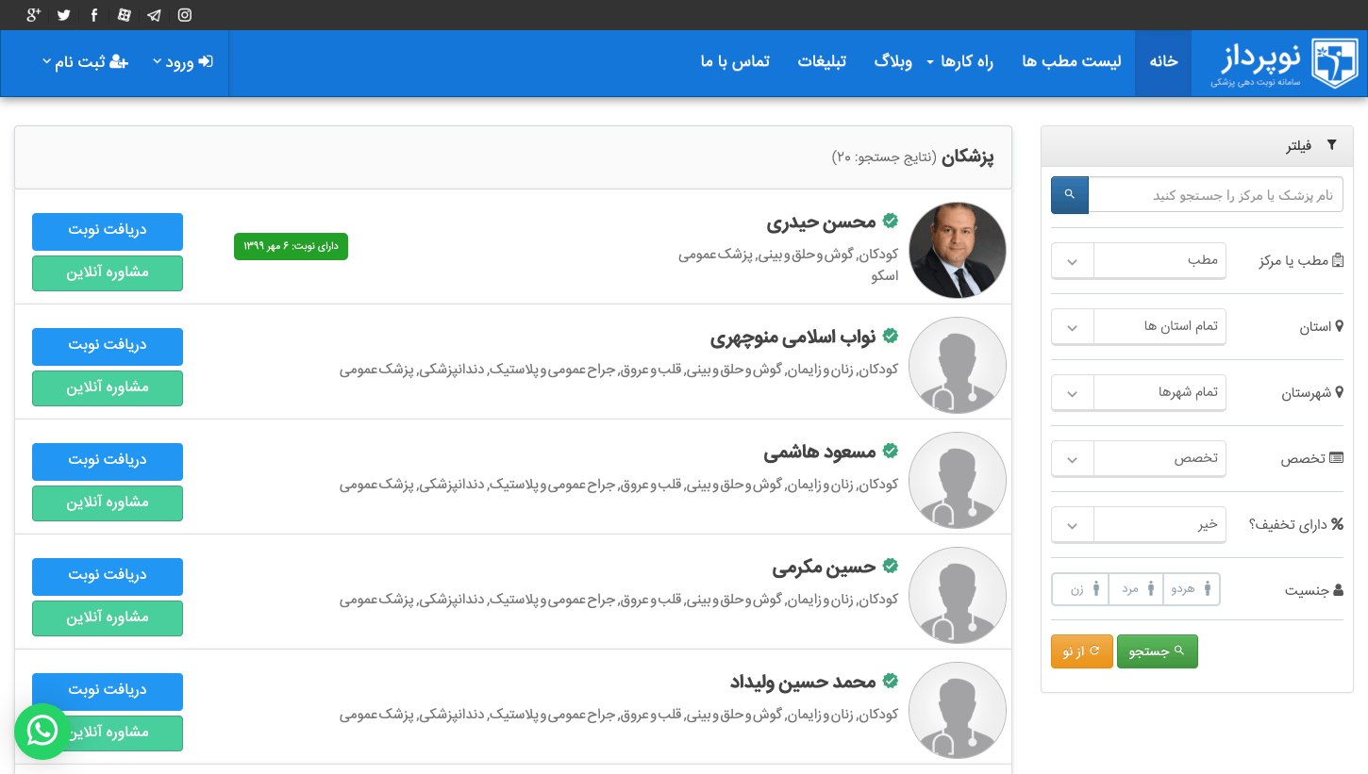Click the doctor name search input field
Screen dimensions: 1368x774
[x=1215, y=195]
